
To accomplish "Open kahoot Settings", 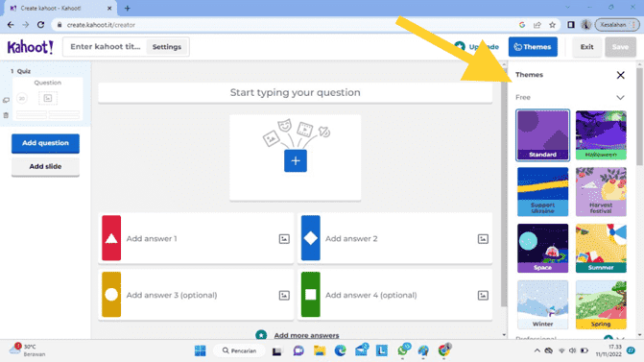I will (x=167, y=47).
